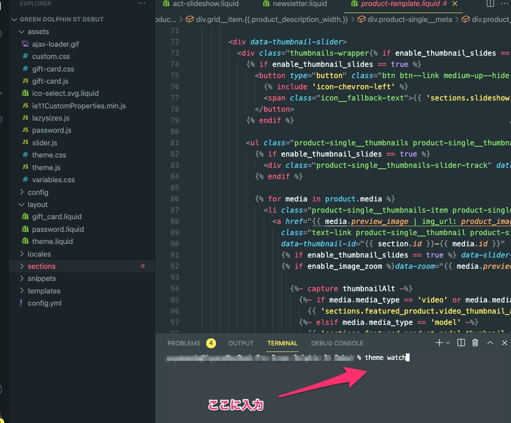Switch to the PROBLEMS tab
This screenshot has height=423, width=511.
184,343
